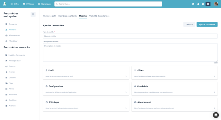Open the Mise à jour sidebar link
This screenshot has height=120, width=221.
(13, 41)
